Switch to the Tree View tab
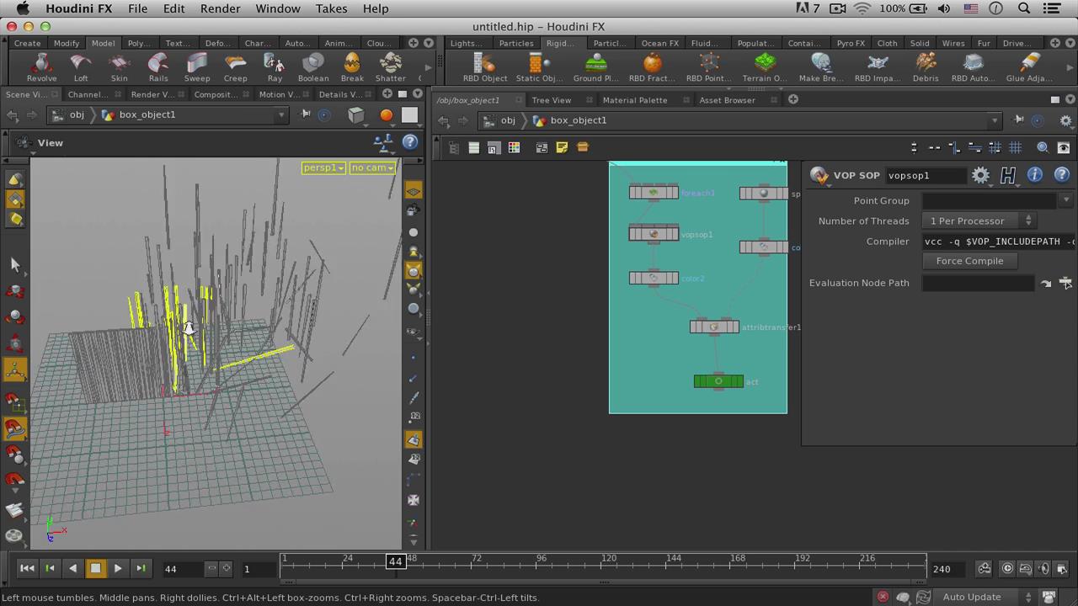1078x606 pixels. pyautogui.click(x=551, y=99)
